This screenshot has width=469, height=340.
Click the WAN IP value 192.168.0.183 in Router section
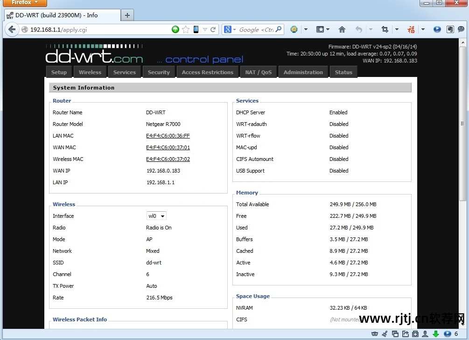163,171
